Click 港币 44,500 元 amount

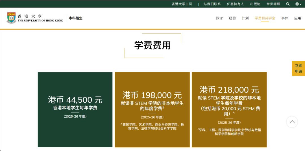click(75, 100)
